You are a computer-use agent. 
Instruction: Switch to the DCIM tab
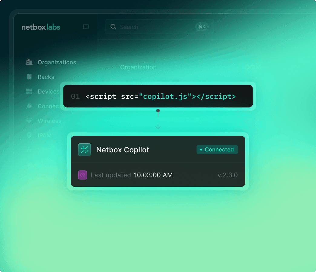coord(253,67)
